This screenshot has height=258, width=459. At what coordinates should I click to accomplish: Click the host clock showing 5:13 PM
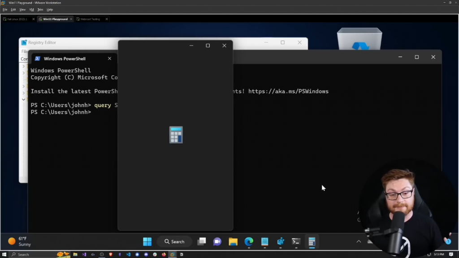tap(439, 254)
